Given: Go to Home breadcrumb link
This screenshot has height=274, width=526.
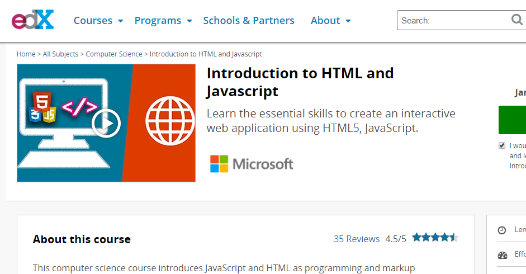Looking at the screenshot, I should tap(26, 54).
